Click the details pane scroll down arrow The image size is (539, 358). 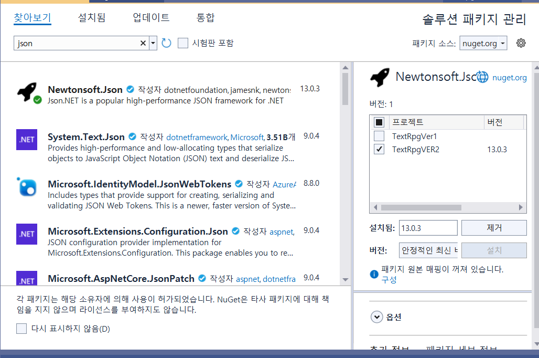pos(536,344)
